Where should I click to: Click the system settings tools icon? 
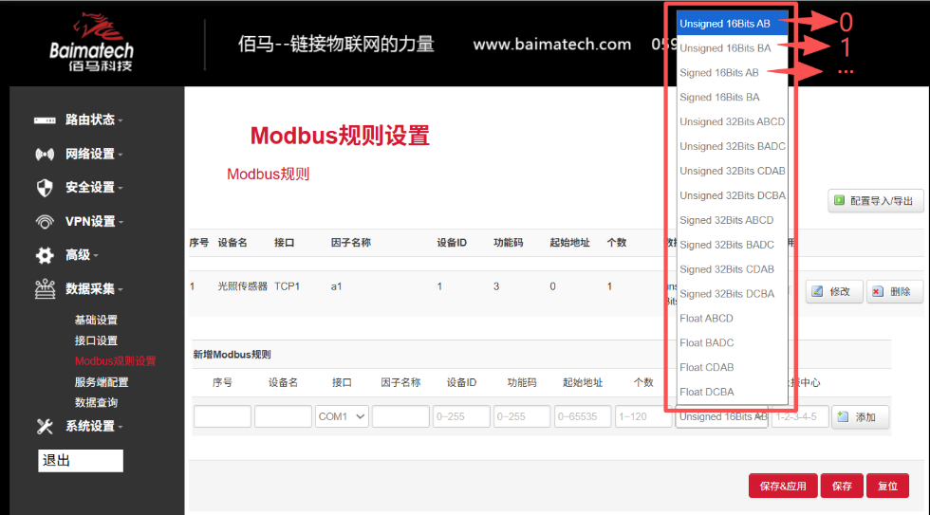point(45,426)
